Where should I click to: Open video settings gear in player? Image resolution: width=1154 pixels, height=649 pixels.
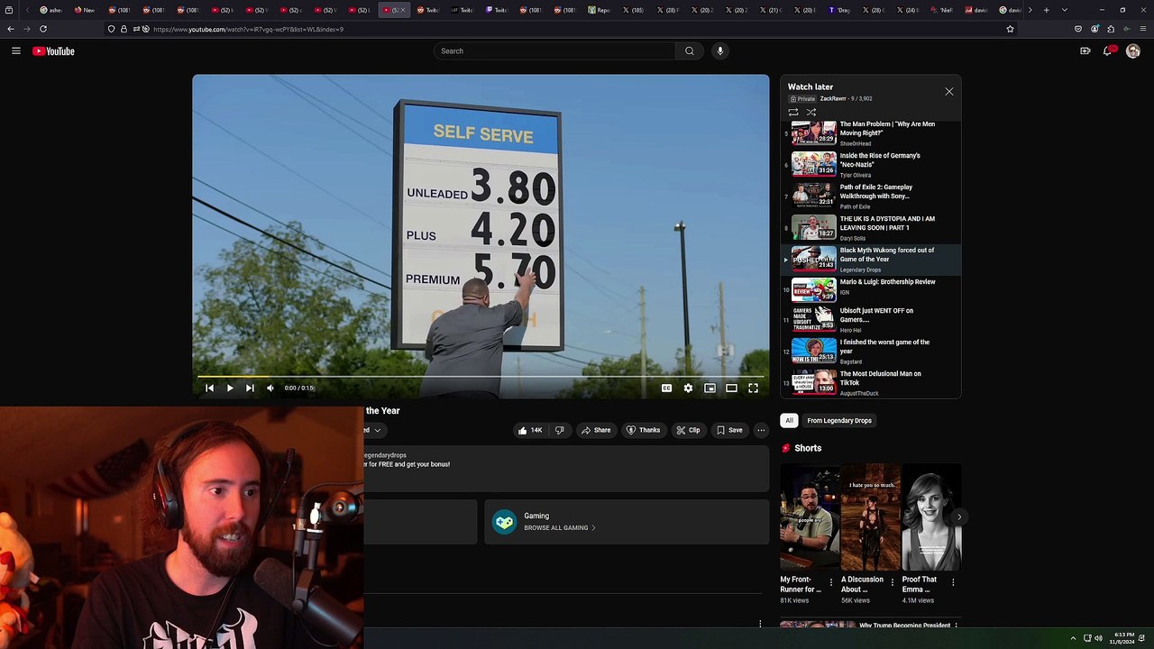point(688,388)
